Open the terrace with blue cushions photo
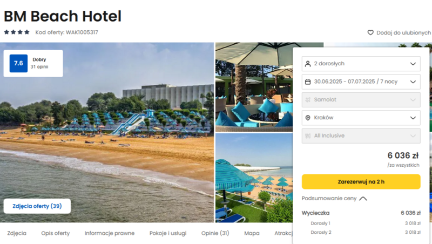Viewport: 432px width, 244px height. pos(254,87)
